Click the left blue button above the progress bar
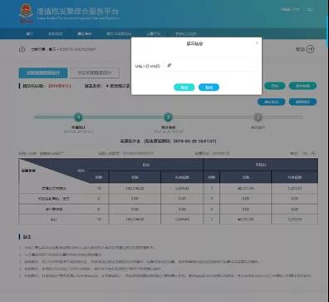Viewport: 329px width, 302px height. coord(272,101)
